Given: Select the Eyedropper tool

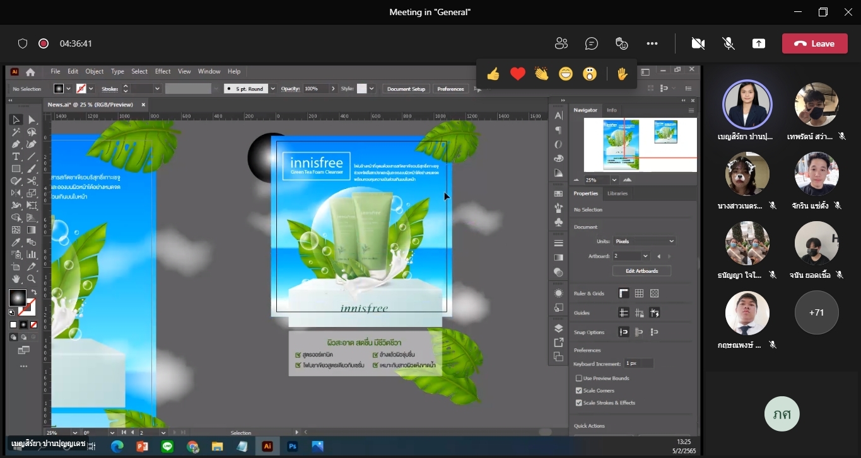Looking at the screenshot, I should click(16, 242).
